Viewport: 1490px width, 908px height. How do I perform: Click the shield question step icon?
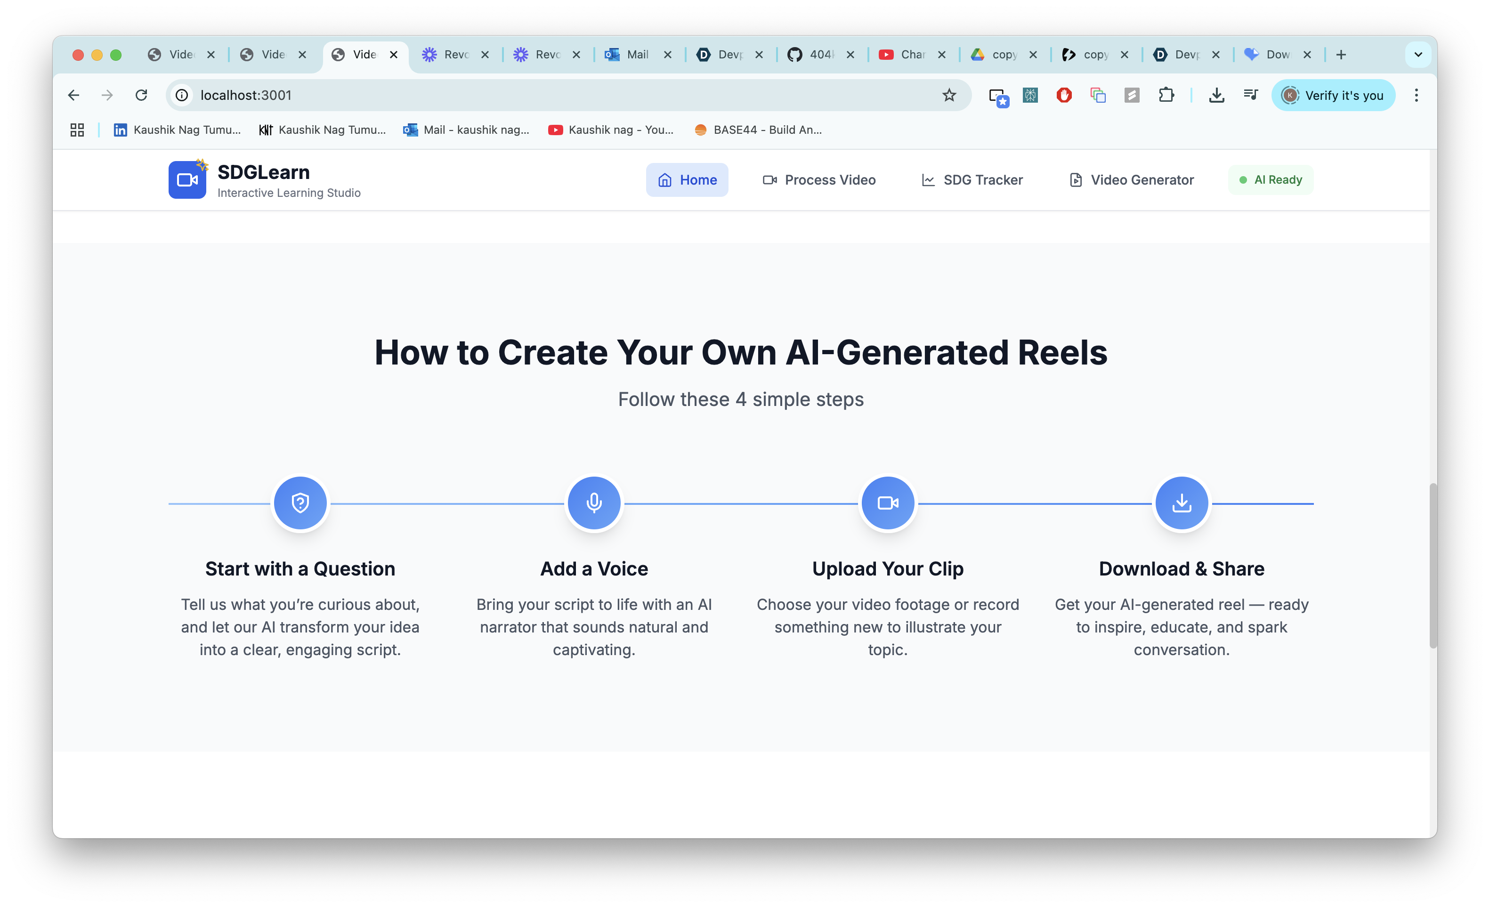pyautogui.click(x=300, y=503)
